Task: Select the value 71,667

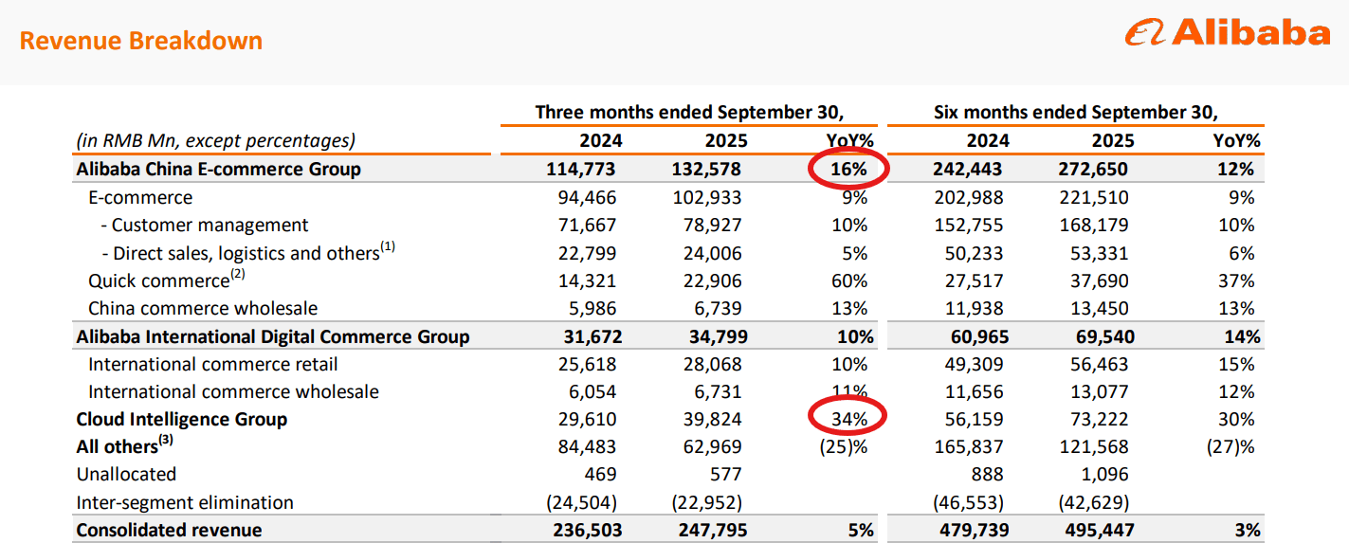Action: click(588, 226)
